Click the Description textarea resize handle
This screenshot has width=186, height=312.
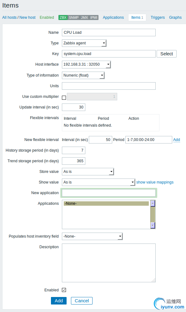[x=153, y=280]
